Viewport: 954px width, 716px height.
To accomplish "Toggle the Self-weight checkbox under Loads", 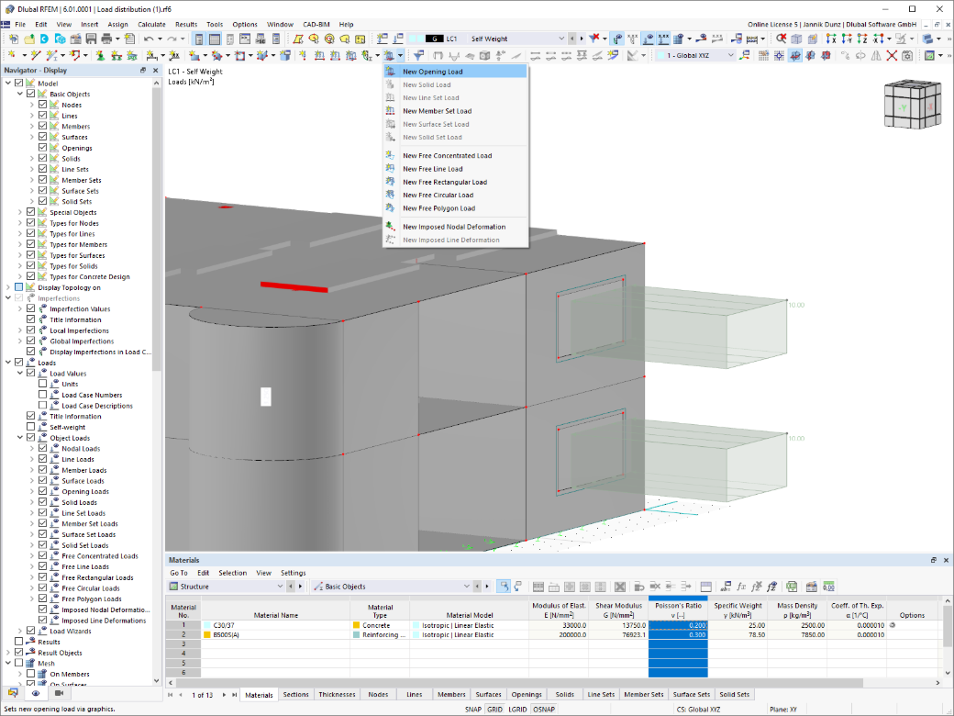I will [x=31, y=427].
